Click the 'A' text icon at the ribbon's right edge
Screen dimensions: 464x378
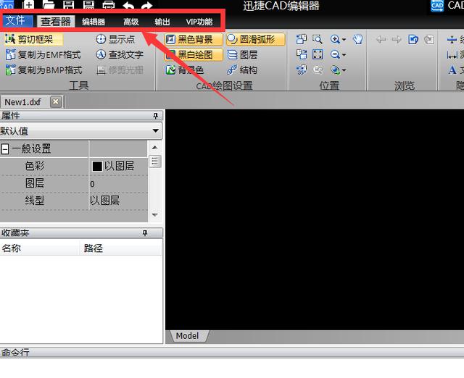point(452,70)
